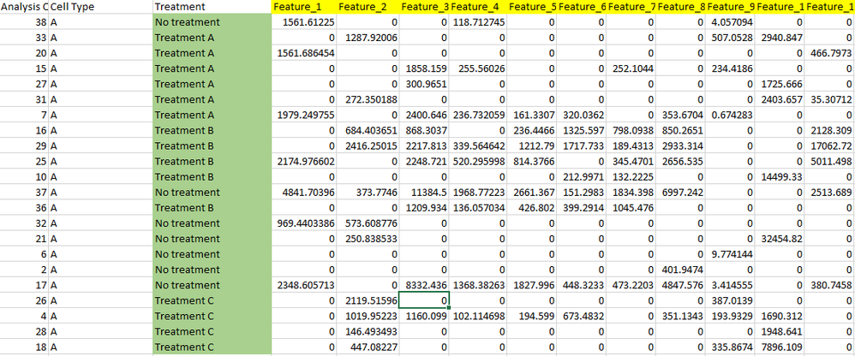Select cell containing 2174.976602
Image resolution: width=855 pixels, height=356 pixels.
303,162
